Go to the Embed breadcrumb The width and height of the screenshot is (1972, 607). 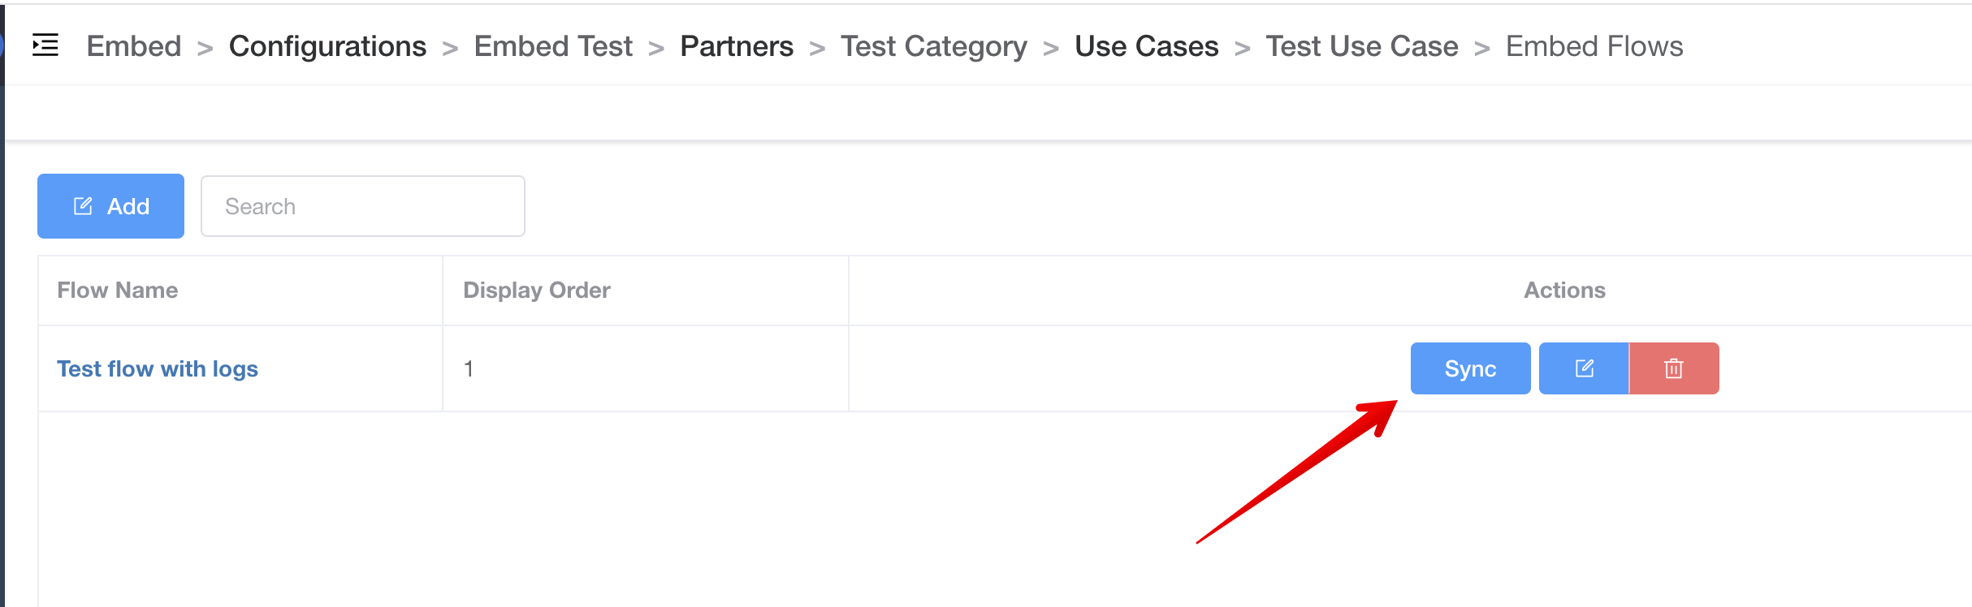134,46
